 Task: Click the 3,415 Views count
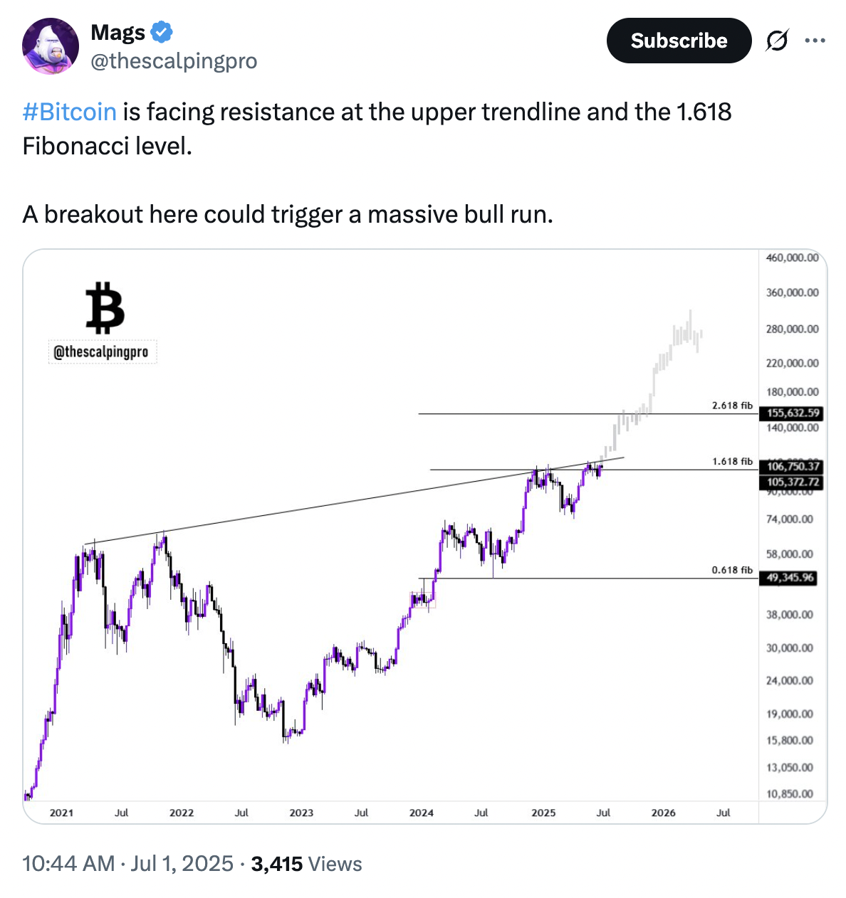pyautogui.click(x=306, y=864)
